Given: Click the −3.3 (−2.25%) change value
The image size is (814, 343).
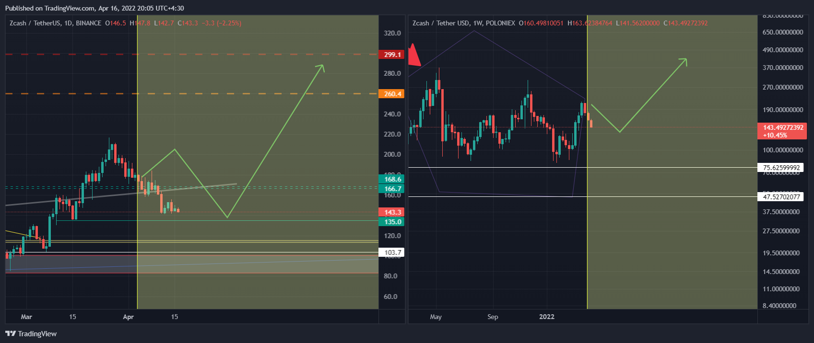Looking at the screenshot, I should click(222, 23).
